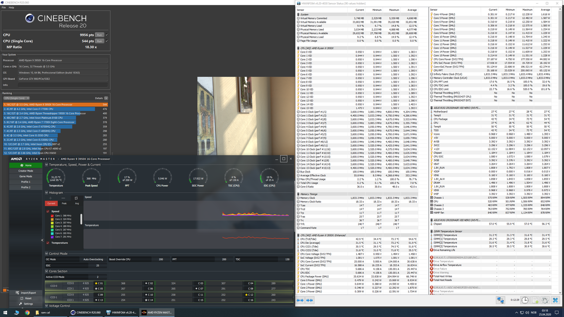Click the C 14 core star

click(147, 299)
